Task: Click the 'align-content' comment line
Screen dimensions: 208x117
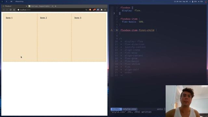Action: coord(134,56)
